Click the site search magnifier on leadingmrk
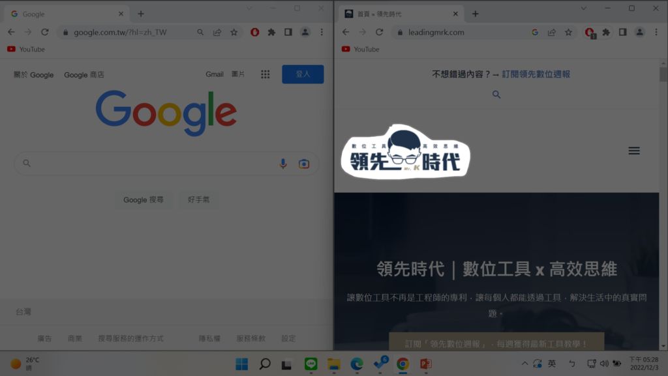This screenshot has width=668, height=376. click(496, 94)
